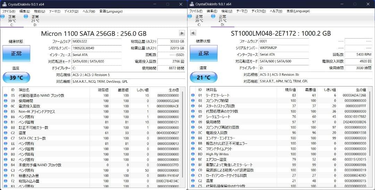Image resolution: width=375 pixels, height=190 pixels.
Task: Click the 8872 時間 power-on hours value
Action: (171, 68)
